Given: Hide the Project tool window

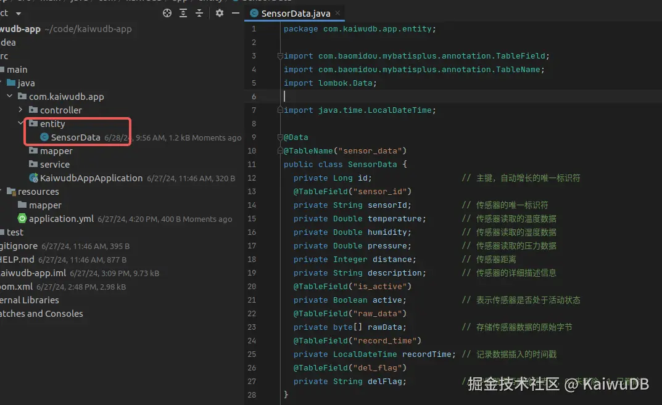Looking at the screenshot, I should 236,13.
